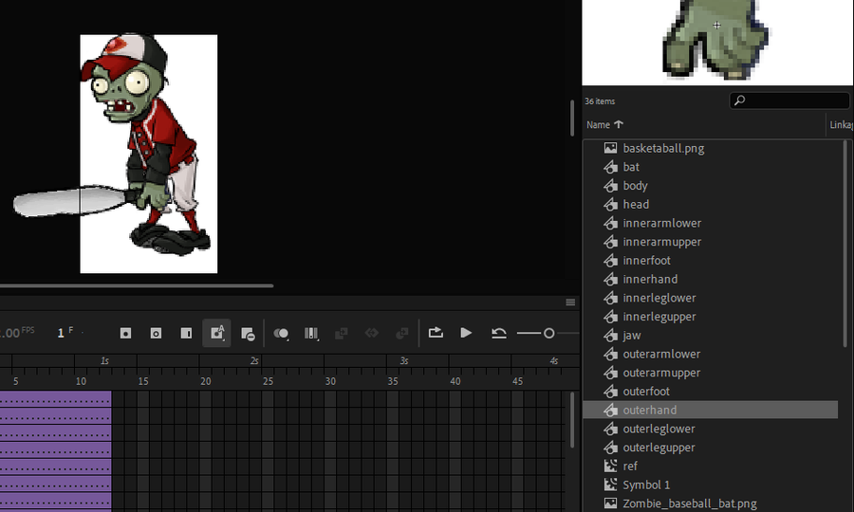The image size is (854, 512).
Task: Click frame 30 on the timeline ruler
Action: (330, 381)
